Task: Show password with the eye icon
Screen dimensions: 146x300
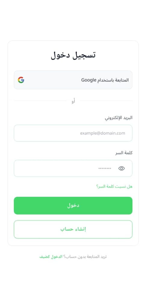Action: (122, 168)
